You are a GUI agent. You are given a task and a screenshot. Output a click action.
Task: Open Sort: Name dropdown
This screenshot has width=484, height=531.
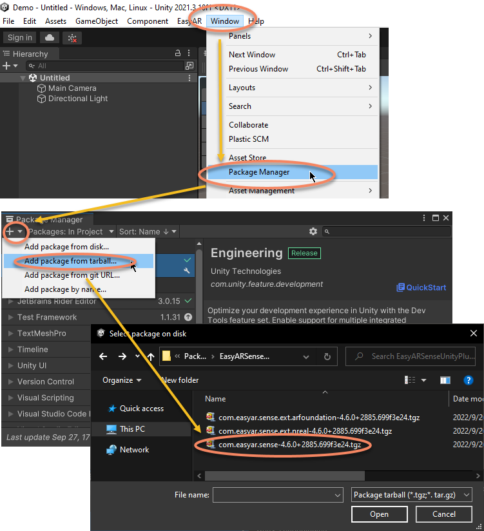coord(148,231)
